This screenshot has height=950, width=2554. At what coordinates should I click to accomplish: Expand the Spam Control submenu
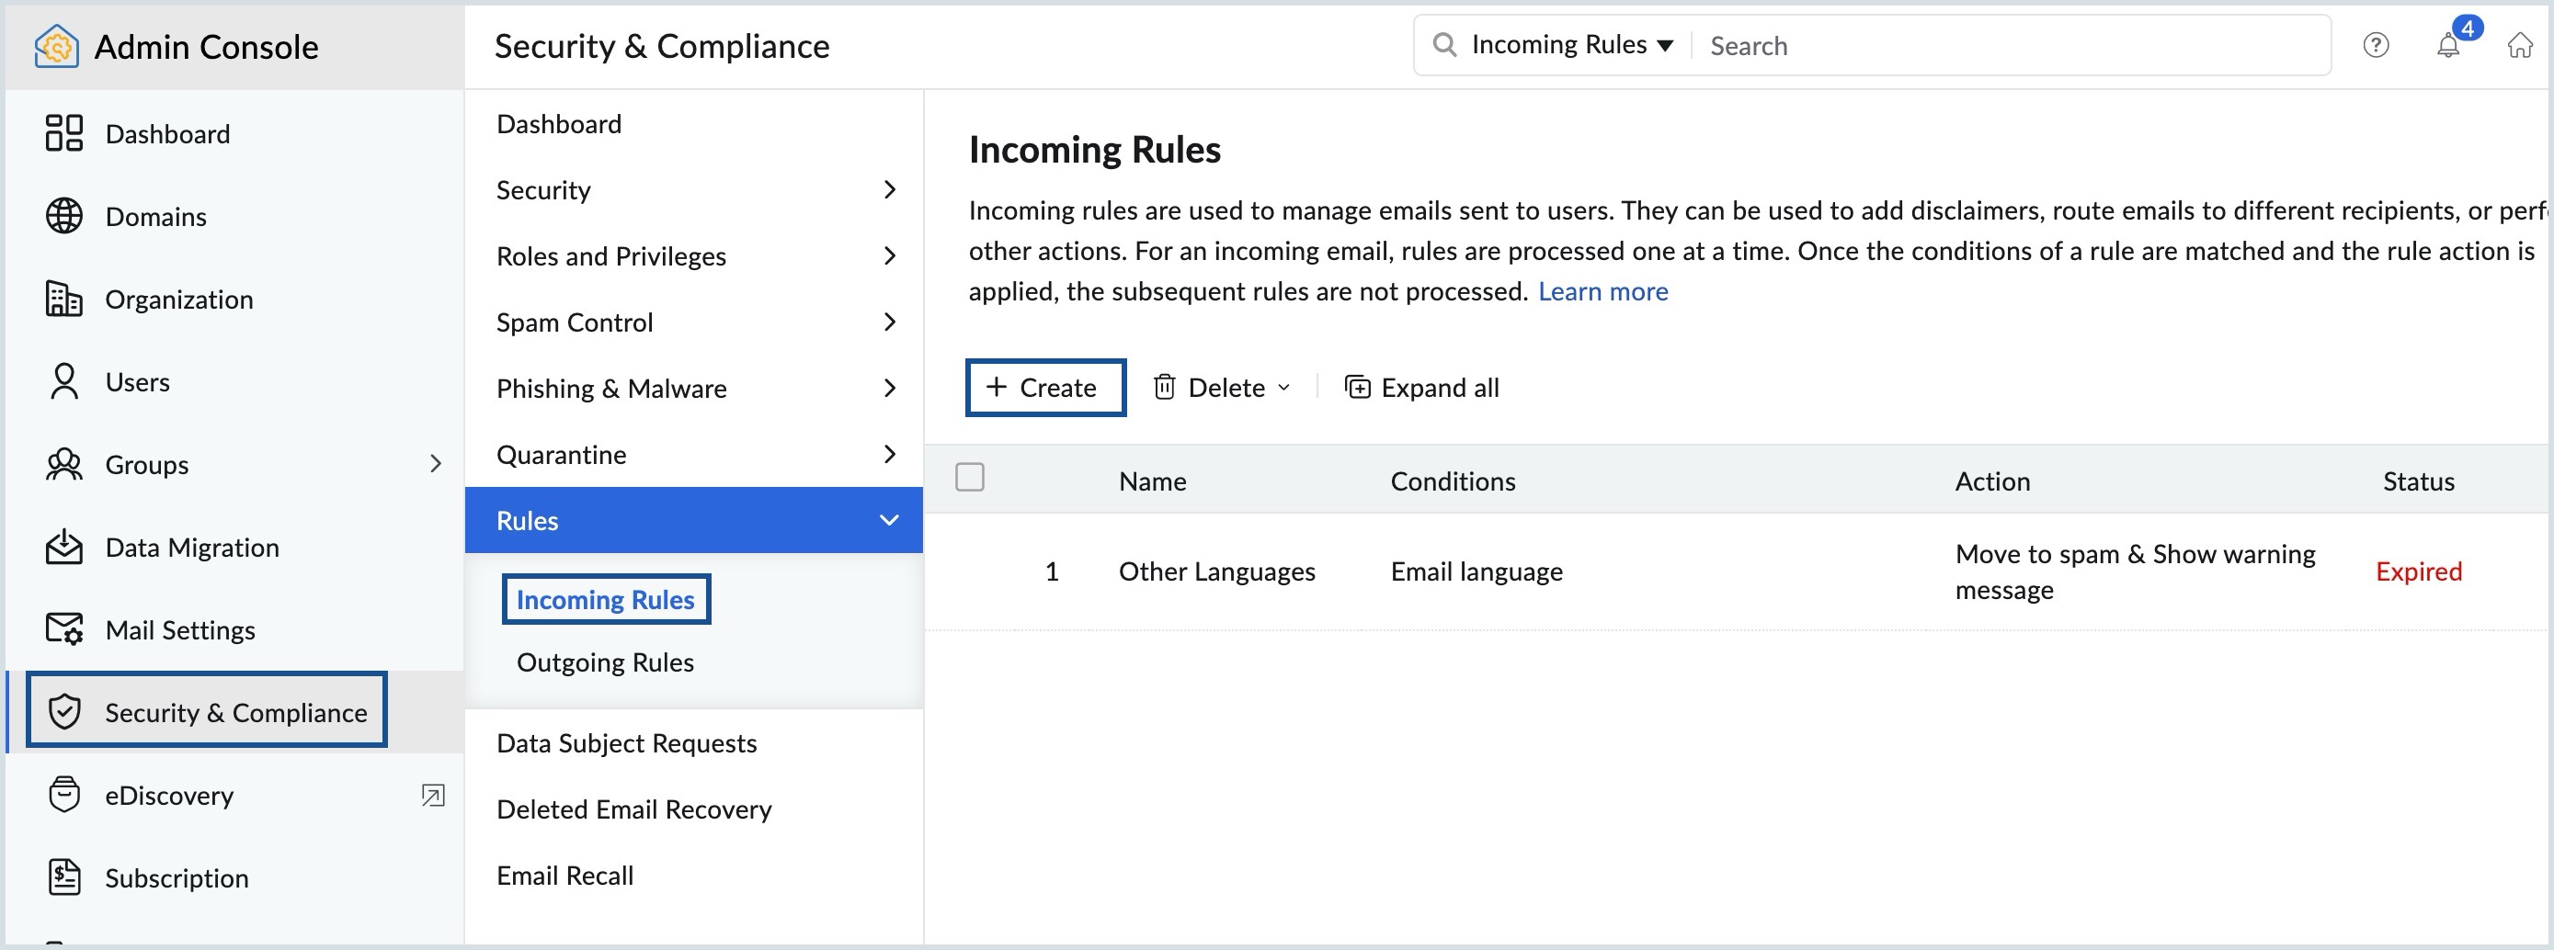coord(891,321)
